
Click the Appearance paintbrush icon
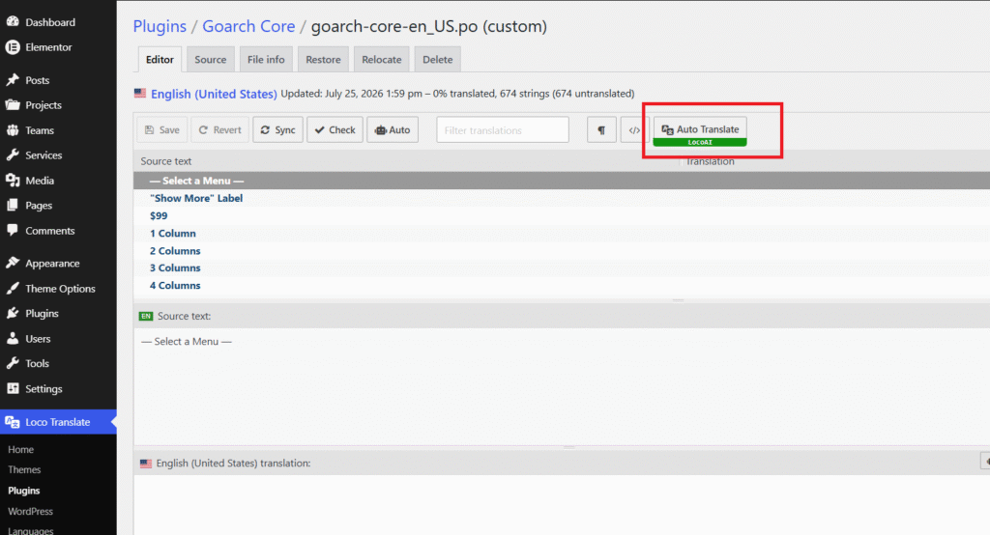click(13, 263)
